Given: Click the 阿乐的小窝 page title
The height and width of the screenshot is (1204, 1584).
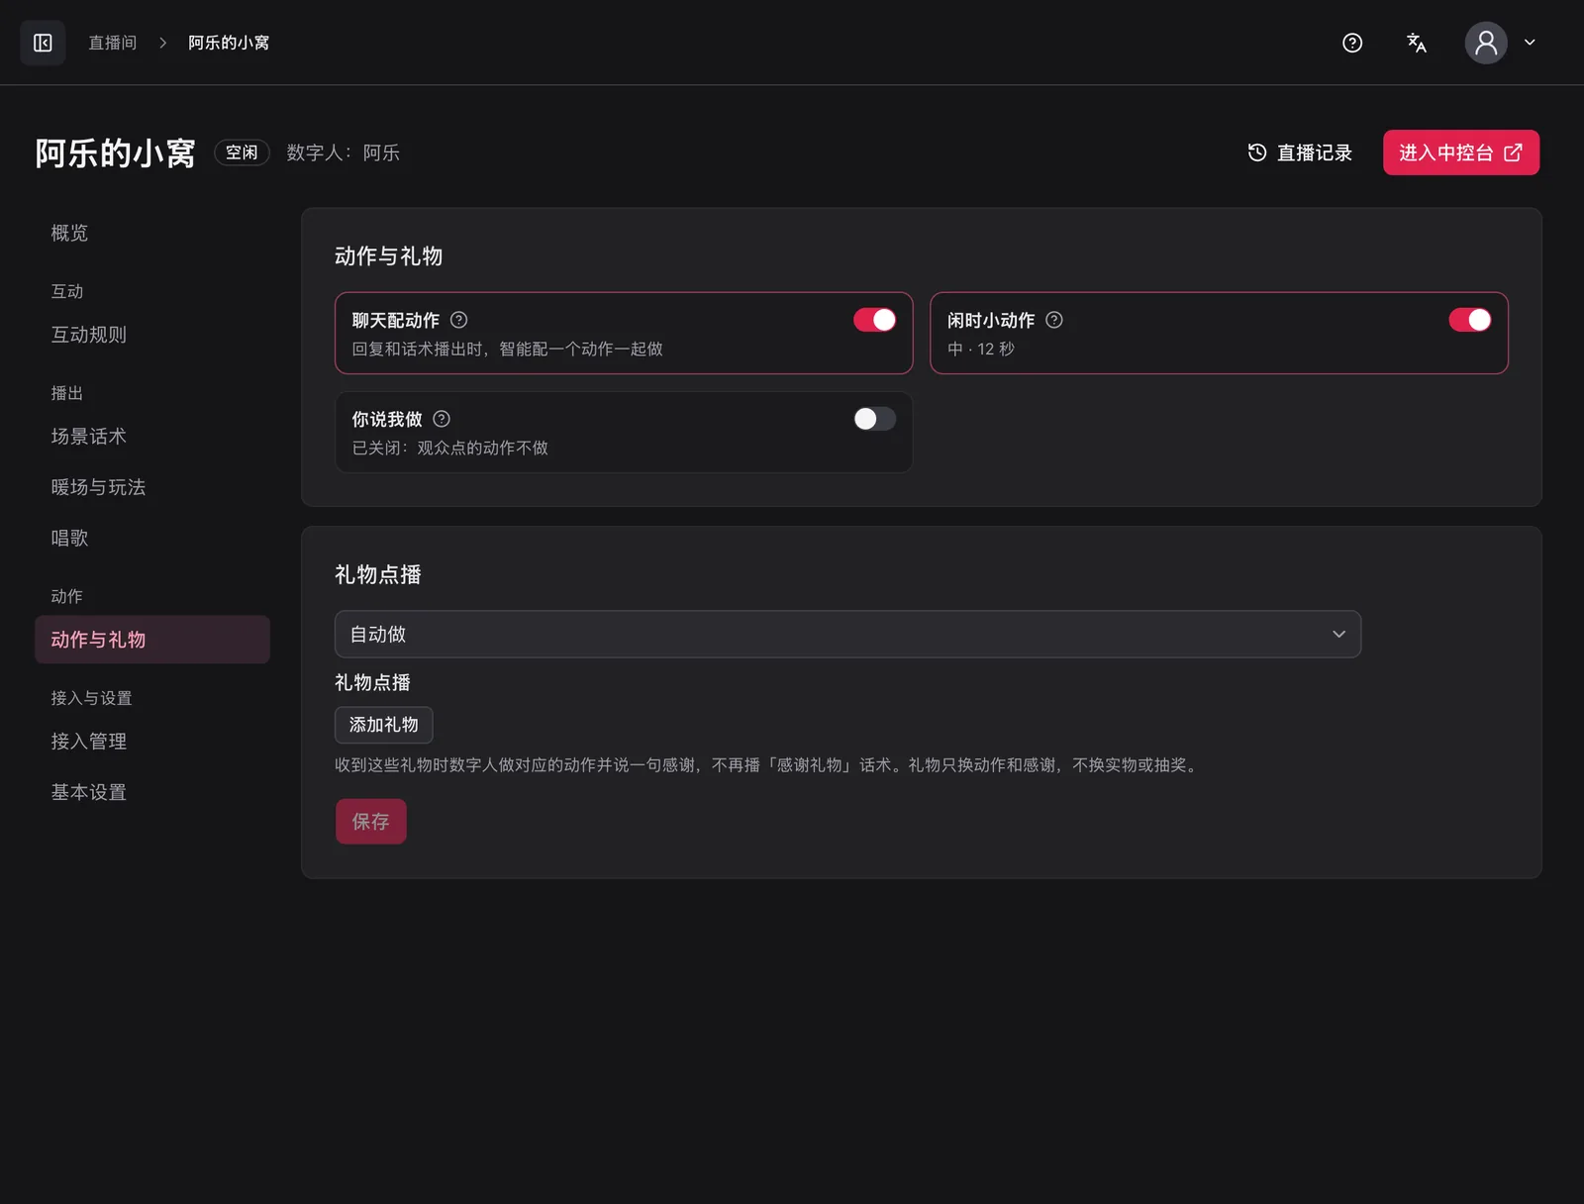Looking at the screenshot, I should pos(116,152).
